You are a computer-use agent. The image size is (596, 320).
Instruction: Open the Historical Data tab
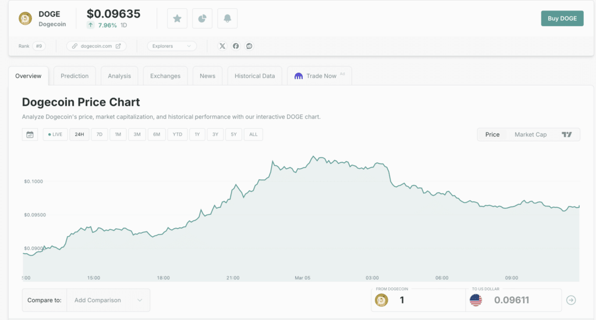coord(255,76)
